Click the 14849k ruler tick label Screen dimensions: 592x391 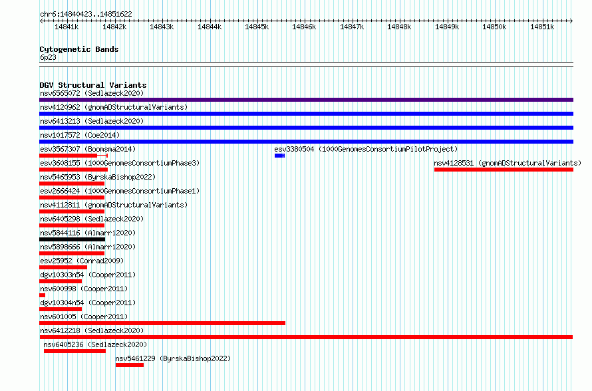(447, 27)
